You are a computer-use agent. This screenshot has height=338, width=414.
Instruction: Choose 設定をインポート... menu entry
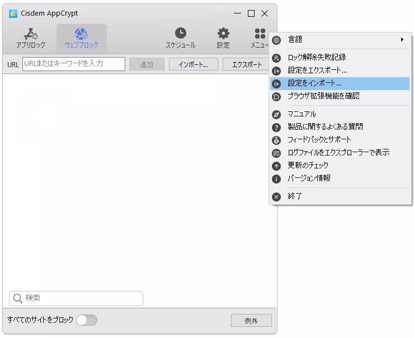click(340, 83)
